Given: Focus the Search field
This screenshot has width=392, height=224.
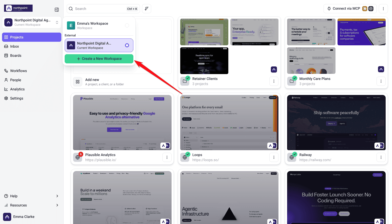Looking at the screenshot, I should (103, 9).
